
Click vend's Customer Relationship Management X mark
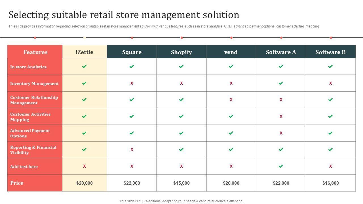coord(231,100)
